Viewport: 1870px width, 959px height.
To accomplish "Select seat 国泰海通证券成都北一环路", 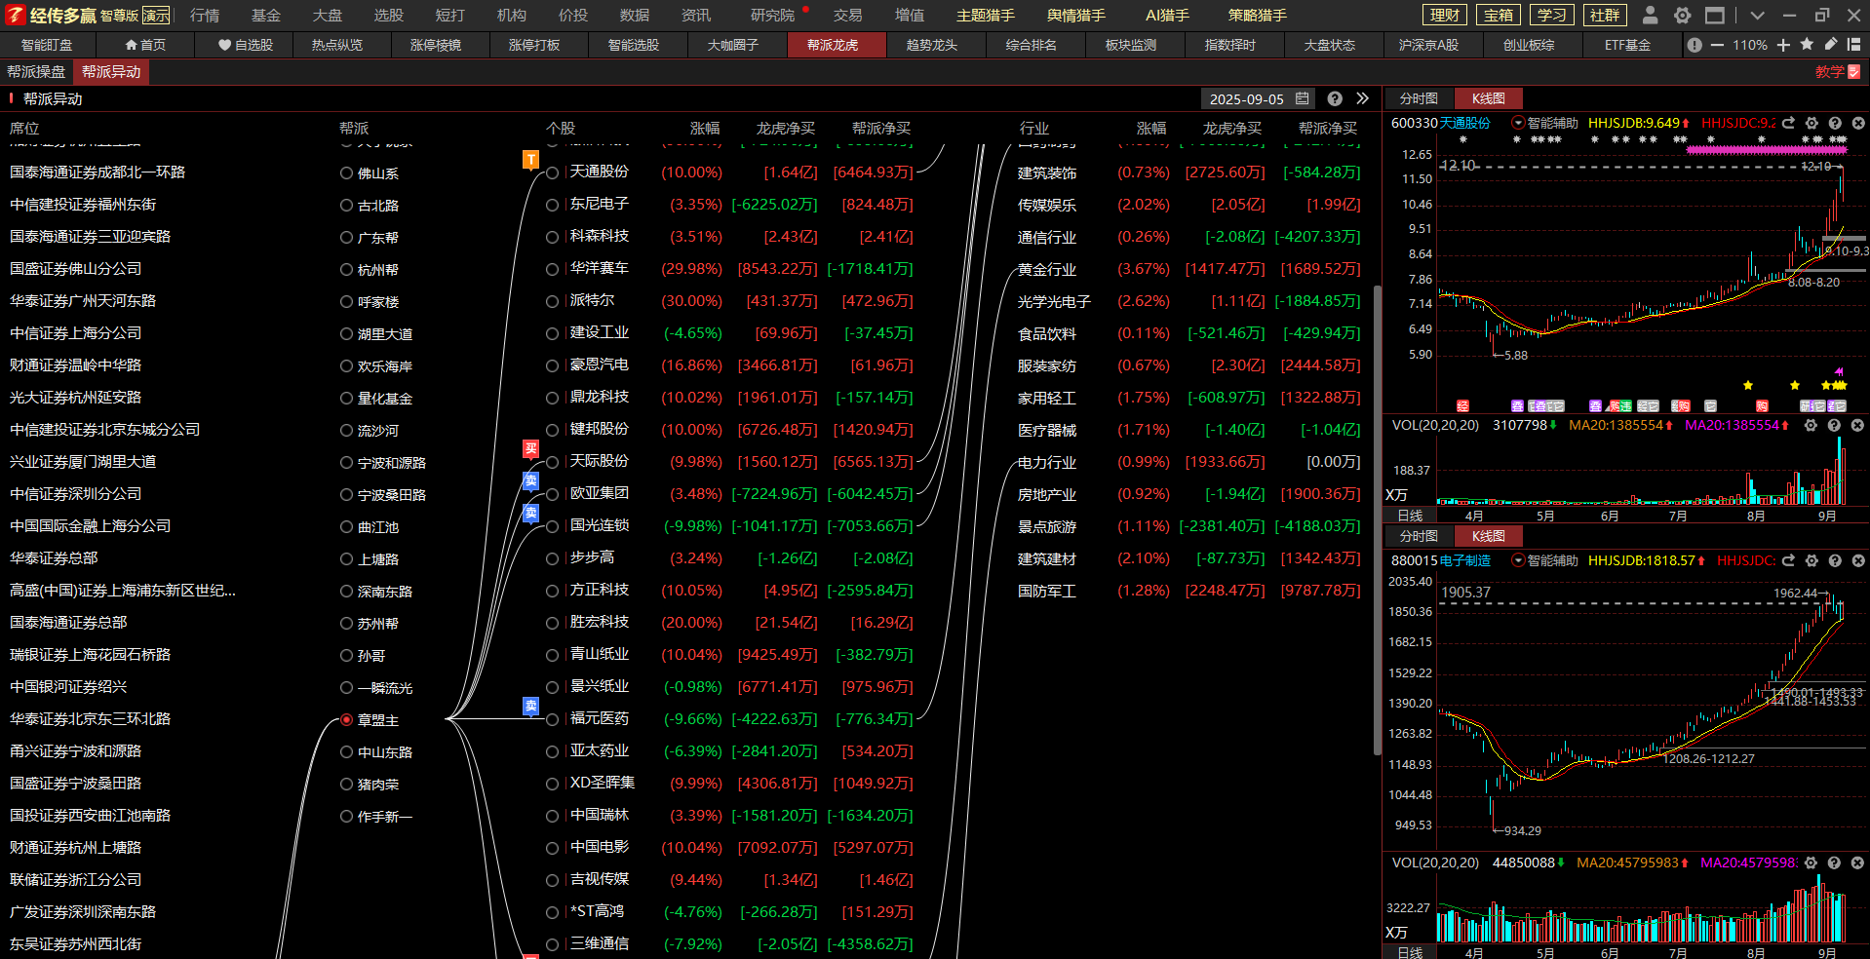I will pyautogui.click(x=97, y=173).
